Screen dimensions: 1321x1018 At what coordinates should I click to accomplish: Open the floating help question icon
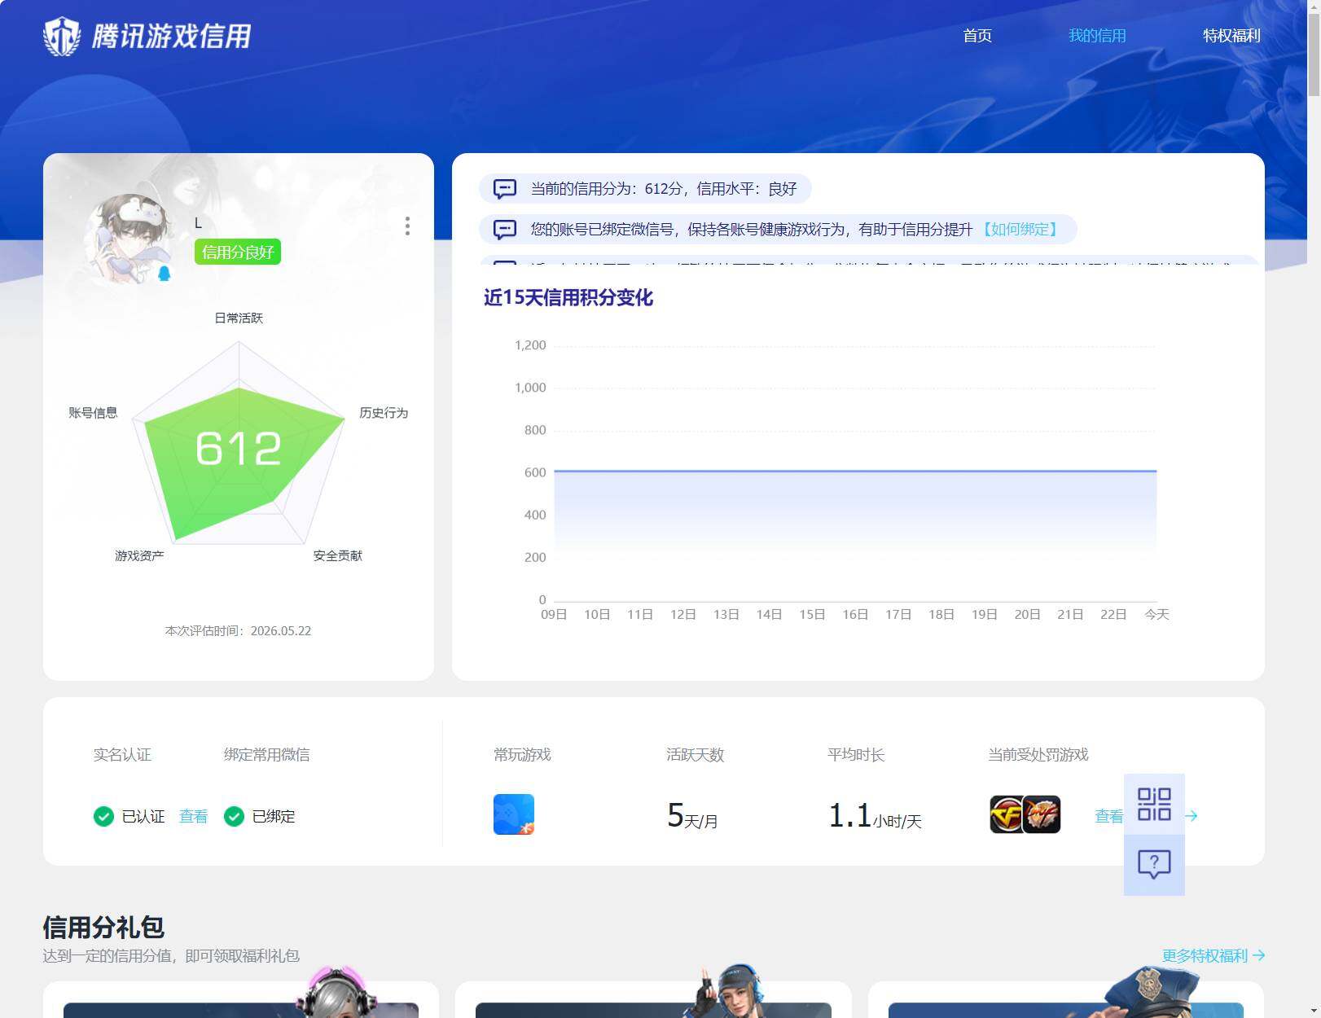1154,864
